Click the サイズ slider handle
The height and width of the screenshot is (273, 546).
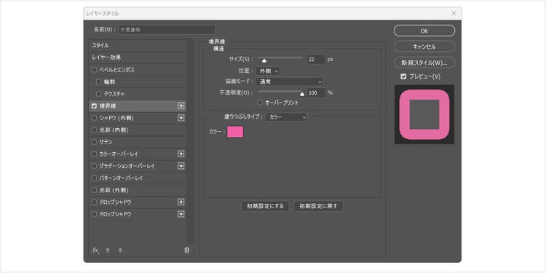click(264, 60)
